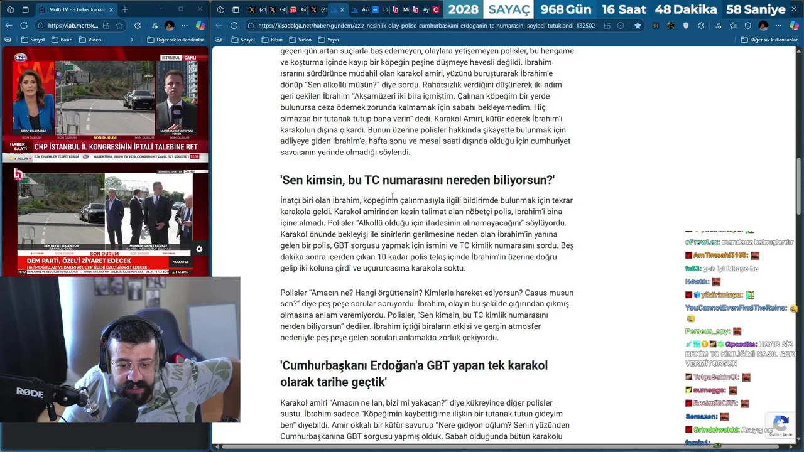Image resolution: width=804 pixels, height=452 pixels.
Task: Switch to the X G0 tab
Action: (x=277, y=9)
